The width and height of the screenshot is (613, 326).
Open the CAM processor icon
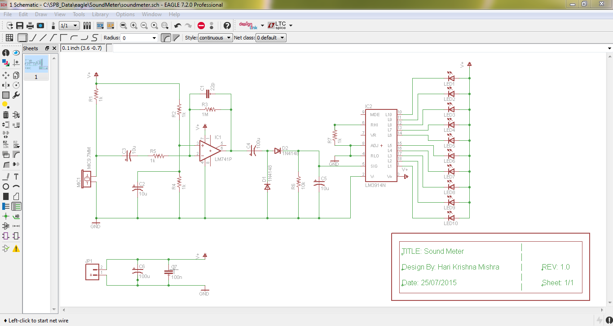(x=40, y=26)
